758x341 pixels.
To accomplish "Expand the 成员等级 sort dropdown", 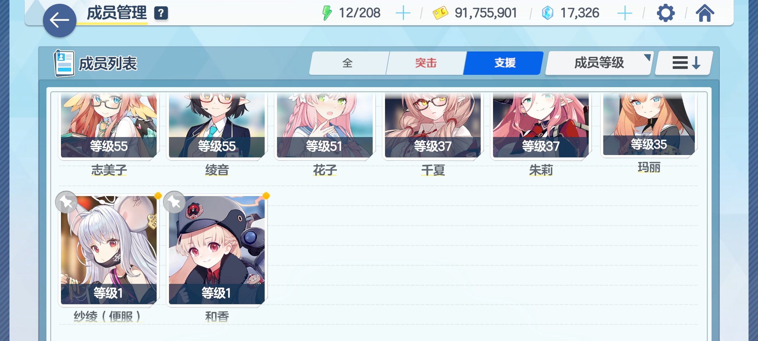I will [x=599, y=63].
